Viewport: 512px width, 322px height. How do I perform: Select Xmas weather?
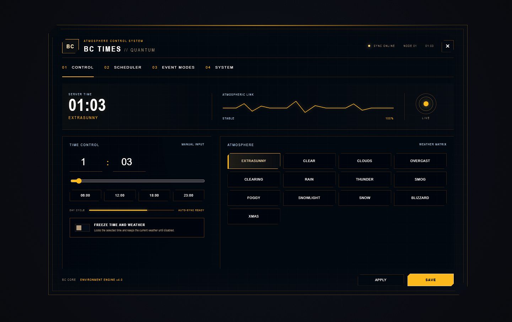pos(254,216)
